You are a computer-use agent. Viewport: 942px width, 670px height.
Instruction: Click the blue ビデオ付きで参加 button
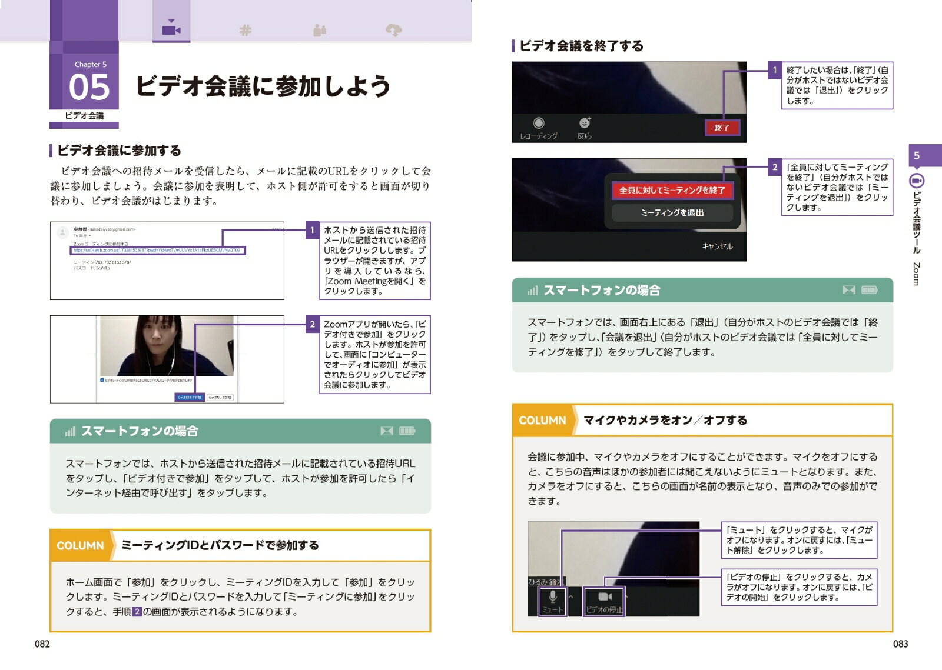(190, 397)
